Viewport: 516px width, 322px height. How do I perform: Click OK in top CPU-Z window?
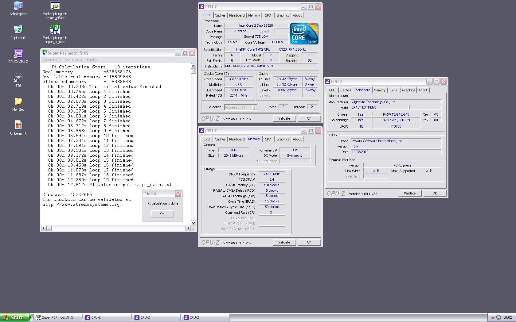pos(309,118)
